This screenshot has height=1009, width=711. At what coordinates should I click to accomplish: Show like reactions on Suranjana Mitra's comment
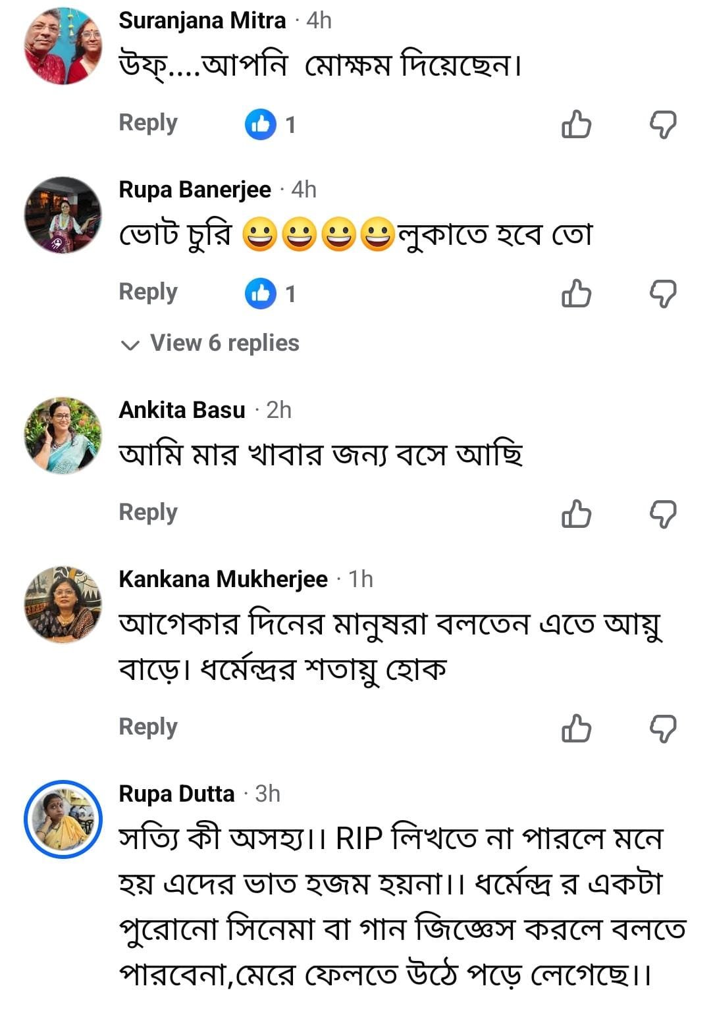270,124
